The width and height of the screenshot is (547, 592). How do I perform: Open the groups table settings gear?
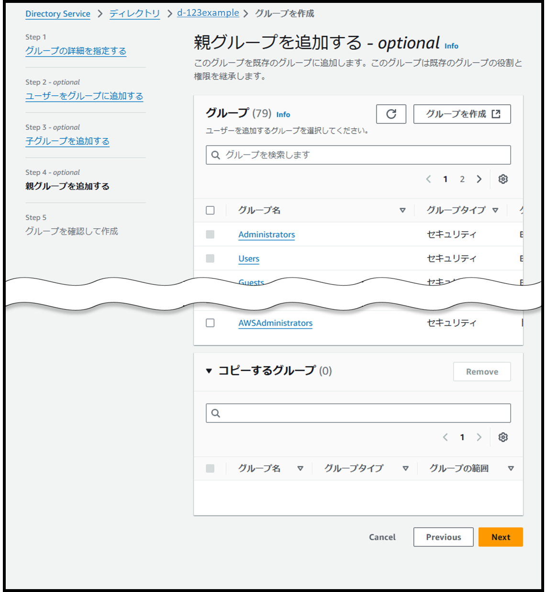coord(503,179)
